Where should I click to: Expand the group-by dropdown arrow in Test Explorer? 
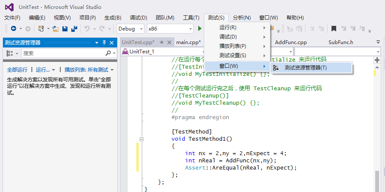17,53
